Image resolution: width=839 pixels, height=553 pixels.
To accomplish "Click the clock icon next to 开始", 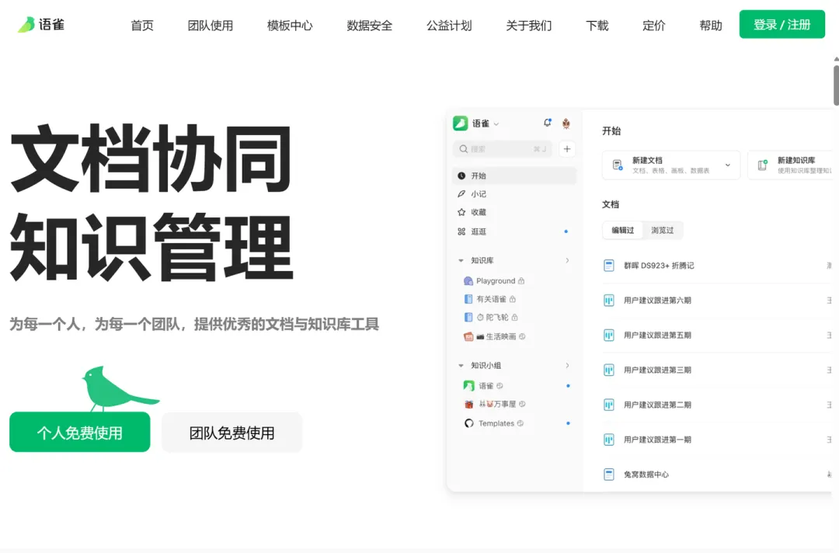I will [x=461, y=176].
